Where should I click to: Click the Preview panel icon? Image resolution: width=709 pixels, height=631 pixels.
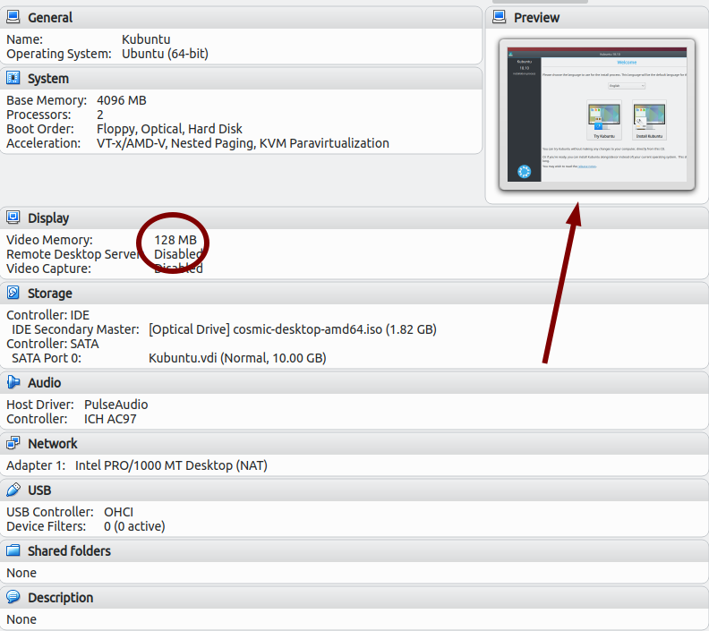pos(499,18)
